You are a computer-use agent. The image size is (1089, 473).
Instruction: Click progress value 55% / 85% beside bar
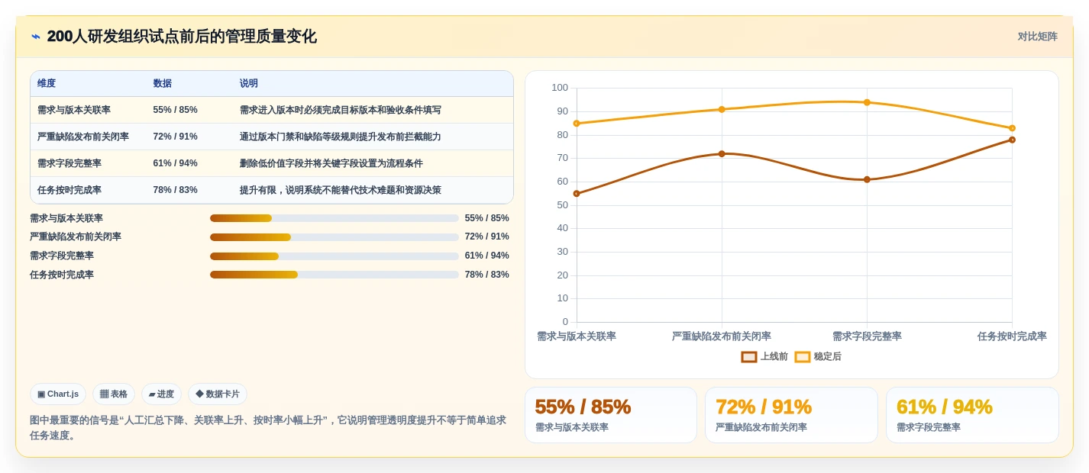coord(486,218)
